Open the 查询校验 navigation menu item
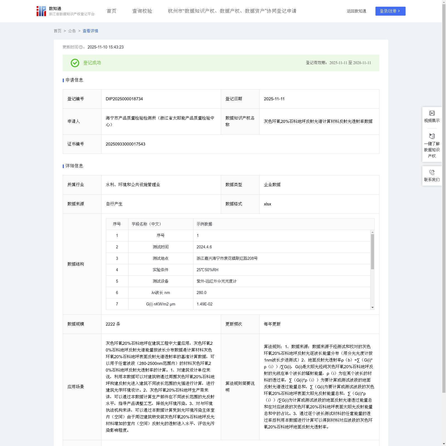 click(142, 11)
